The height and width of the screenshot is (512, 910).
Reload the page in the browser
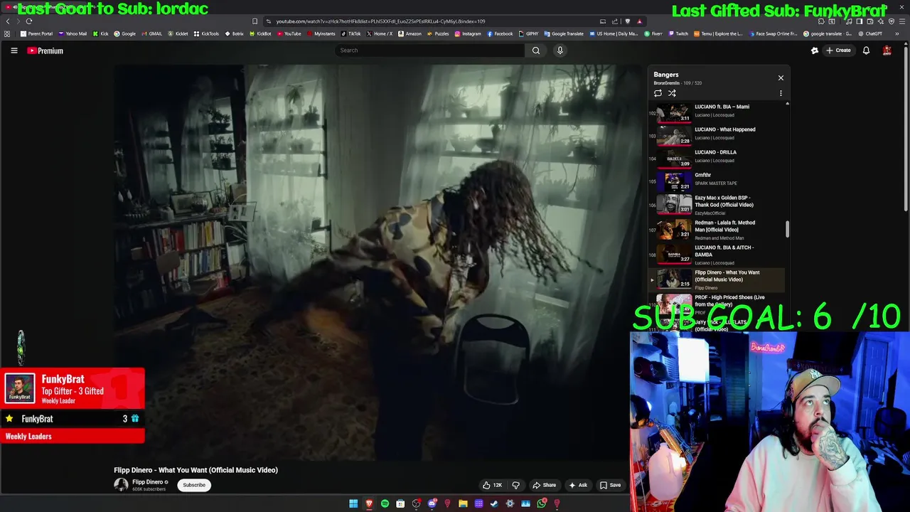(29, 21)
